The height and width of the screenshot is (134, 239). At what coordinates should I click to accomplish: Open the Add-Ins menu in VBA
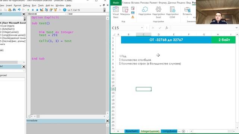coord(50,6)
